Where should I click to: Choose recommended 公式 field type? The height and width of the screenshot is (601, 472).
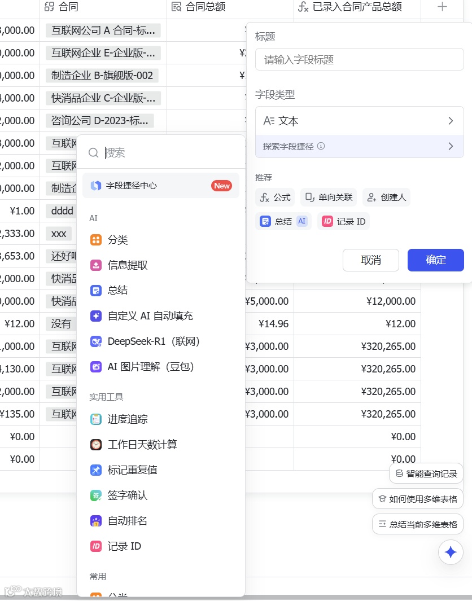pyautogui.click(x=275, y=198)
